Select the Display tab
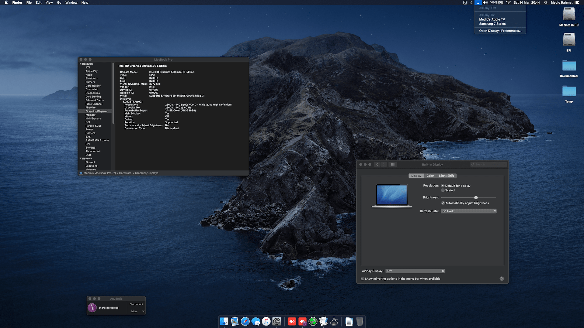Screen dimensions: 584x328 [416, 176]
